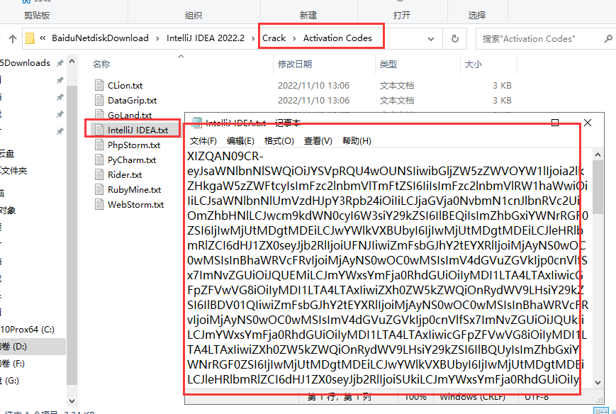616x414 pixels.
Task: Select Activation Codes breadcrumb segment
Action: pos(337,38)
